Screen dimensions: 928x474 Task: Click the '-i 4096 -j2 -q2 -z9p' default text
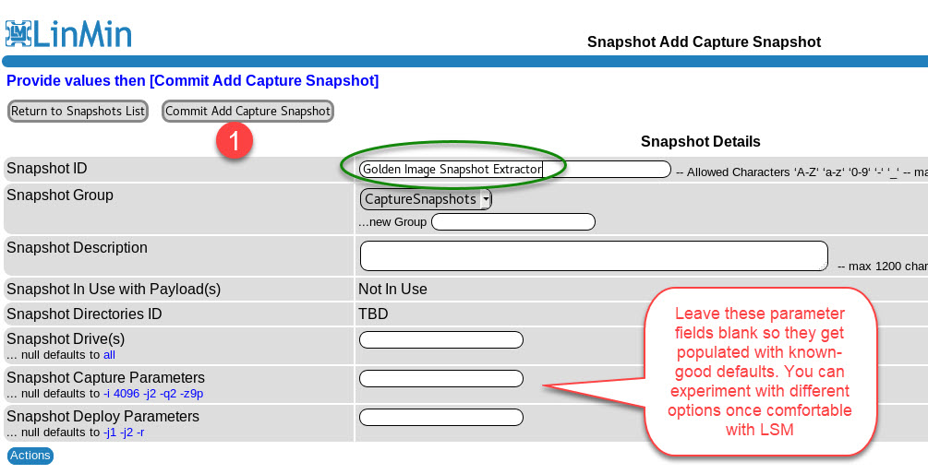[153, 393]
